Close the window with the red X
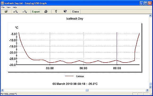This screenshot has height=96, width=153. [x=150, y=3]
